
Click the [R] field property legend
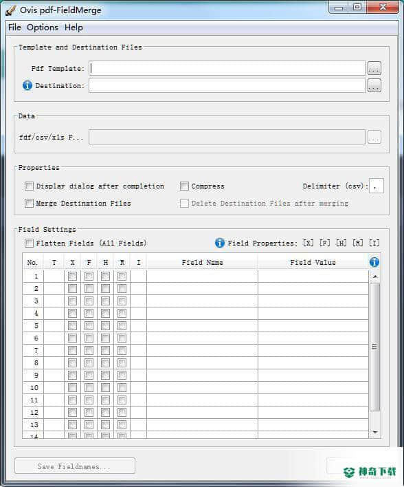(357, 243)
